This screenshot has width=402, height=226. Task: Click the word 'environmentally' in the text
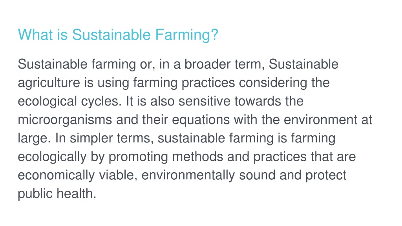point(188,175)
